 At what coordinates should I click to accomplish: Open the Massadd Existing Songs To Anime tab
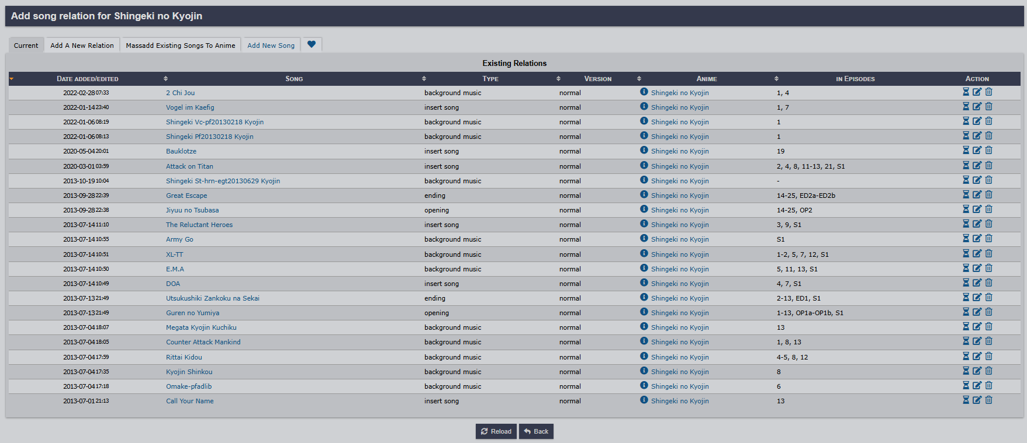181,46
